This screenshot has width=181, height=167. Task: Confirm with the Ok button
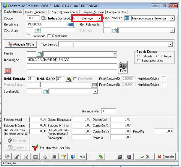145,157
